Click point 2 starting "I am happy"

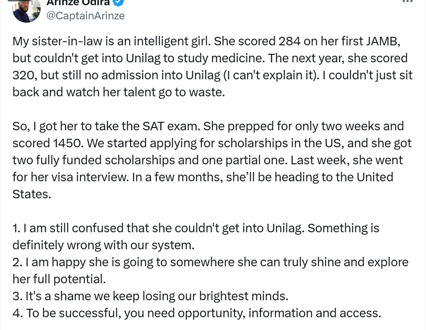210,271
